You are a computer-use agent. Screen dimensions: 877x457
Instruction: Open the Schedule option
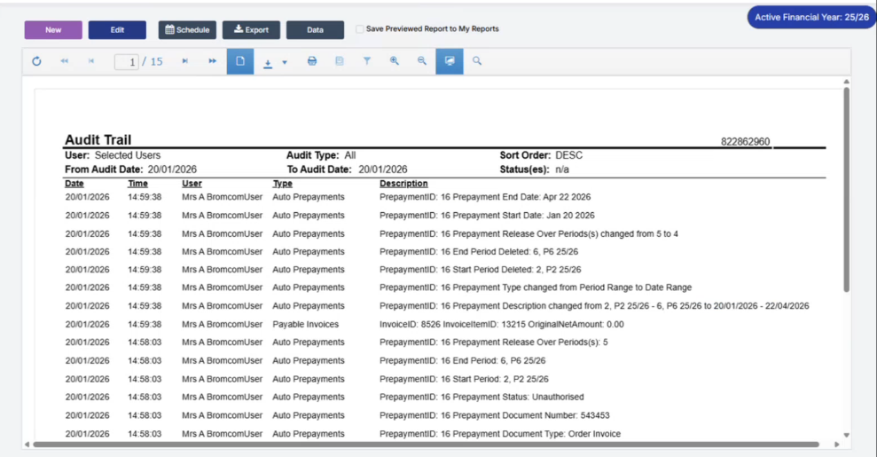[187, 30]
